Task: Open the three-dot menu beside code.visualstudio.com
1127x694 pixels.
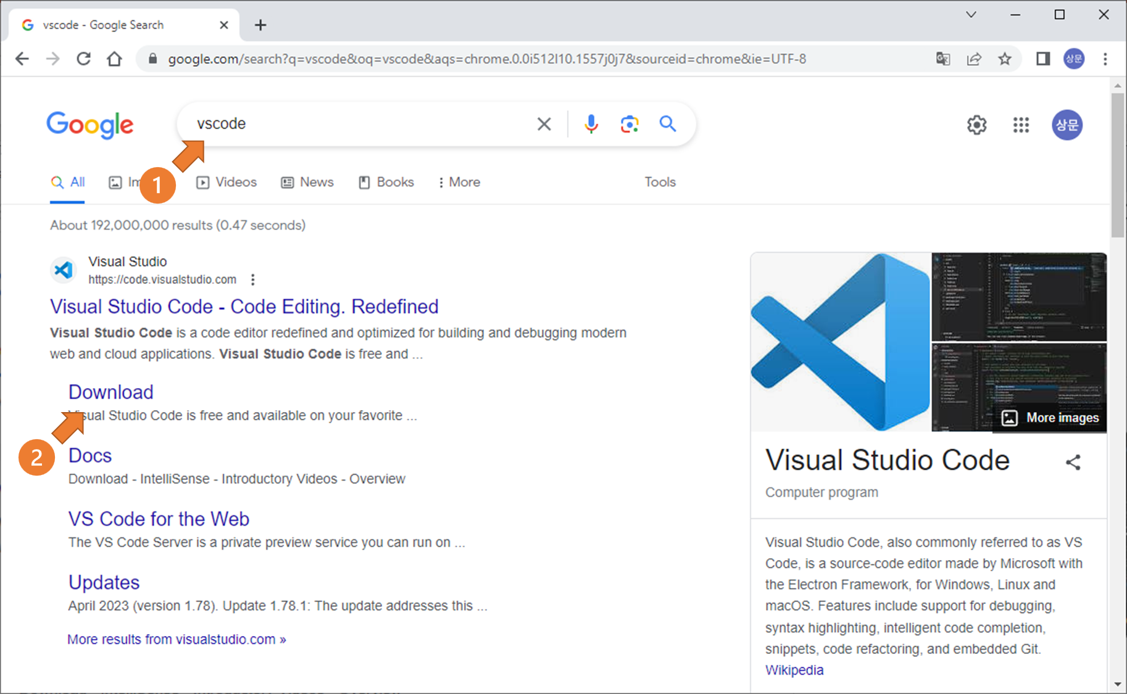Action: (252, 280)
